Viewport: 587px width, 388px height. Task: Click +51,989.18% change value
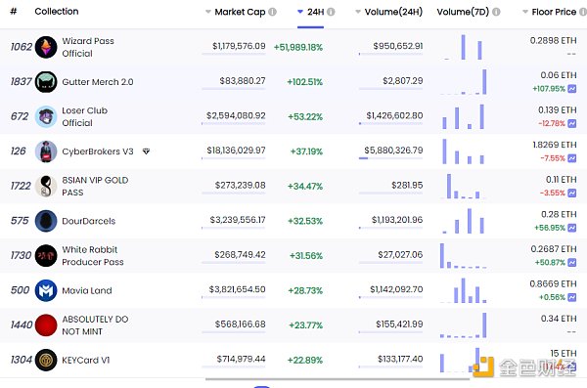298,48
